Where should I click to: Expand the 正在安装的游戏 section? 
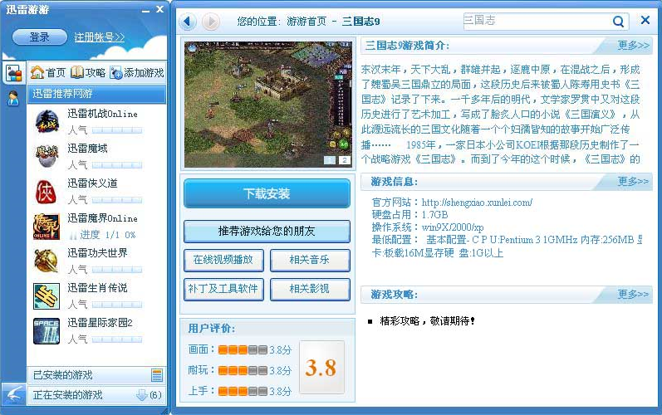pyautogui.click(x=96, y=395)
